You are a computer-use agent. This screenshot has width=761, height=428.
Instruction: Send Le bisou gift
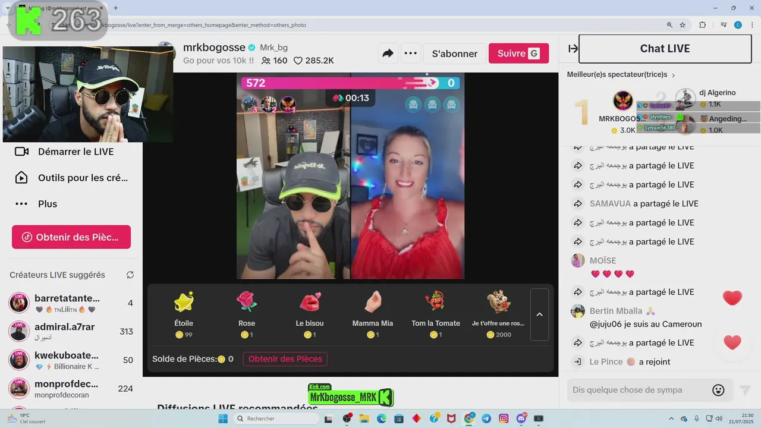pyautogui.click(x=310, y=315)
